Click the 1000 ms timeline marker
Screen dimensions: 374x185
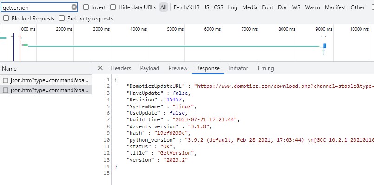tap(27, 29)
